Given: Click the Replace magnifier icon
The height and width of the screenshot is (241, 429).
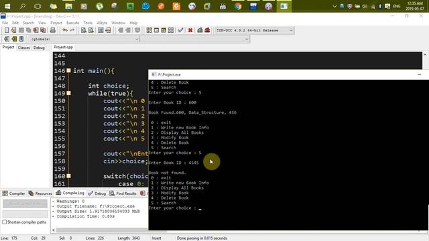Looking at the screenshot, I should [91, 30].
